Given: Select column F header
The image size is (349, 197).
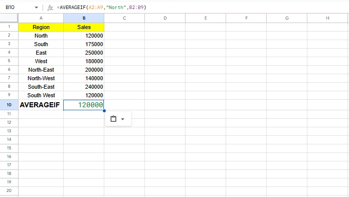Looking at the screenshot, I should (246, 18).
